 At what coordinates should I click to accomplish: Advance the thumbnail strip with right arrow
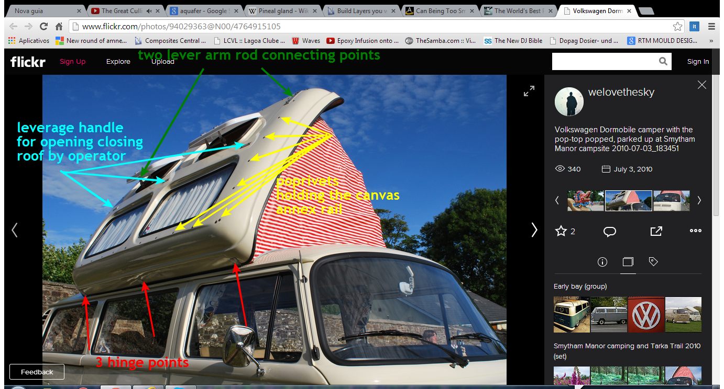(x=699, y=200)
